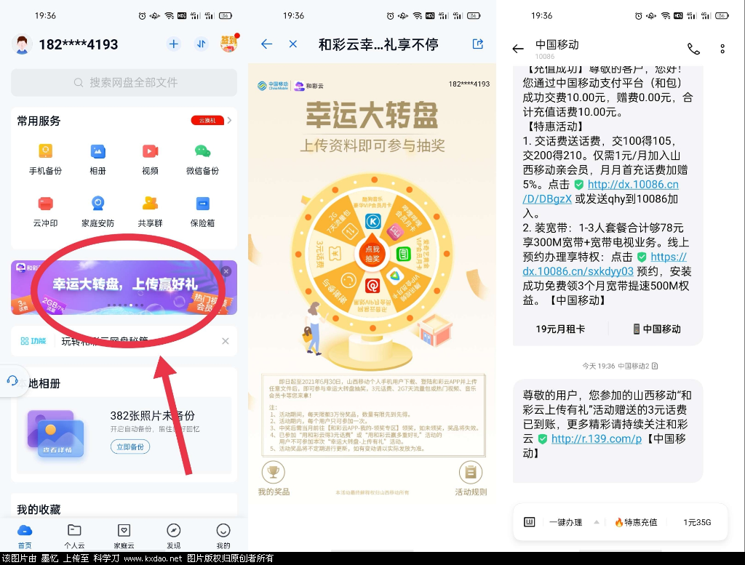Share the lucky wheel page

(x=478, y=44)
